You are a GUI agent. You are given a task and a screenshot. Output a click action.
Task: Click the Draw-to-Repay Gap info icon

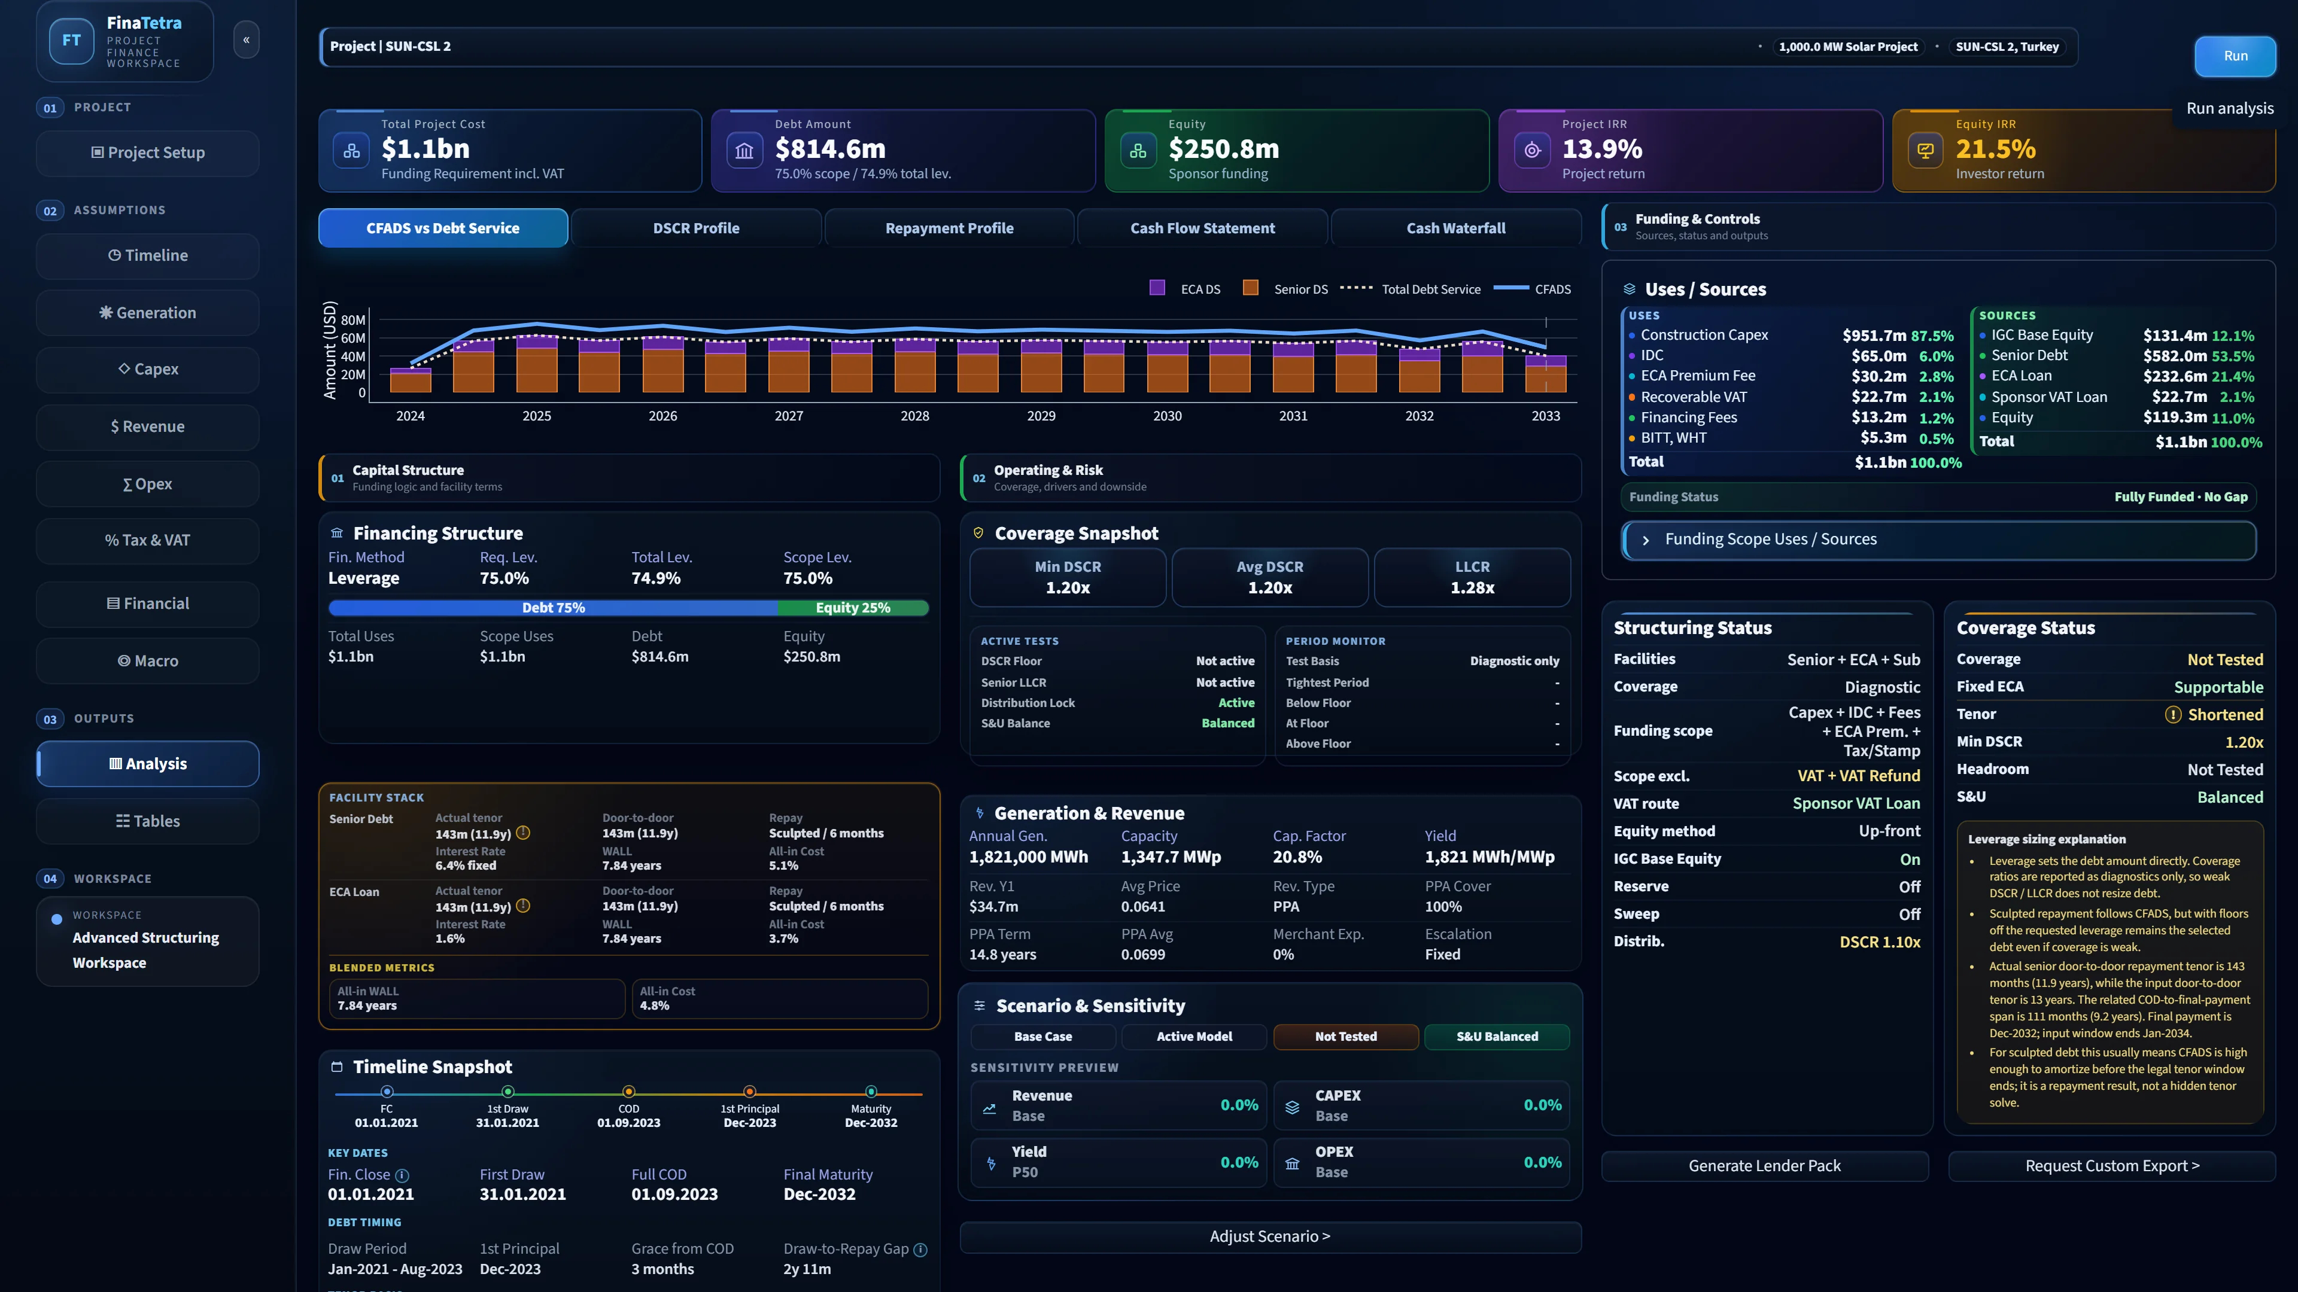(920, 1249)
